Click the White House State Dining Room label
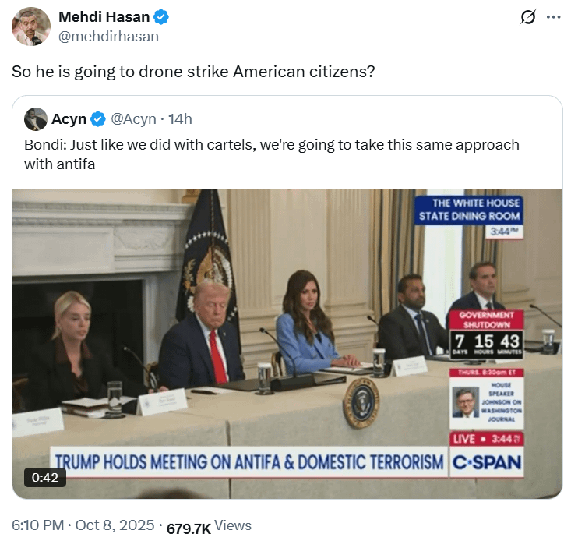The height and width of the screenshot is (548, 578). [469, 210]
